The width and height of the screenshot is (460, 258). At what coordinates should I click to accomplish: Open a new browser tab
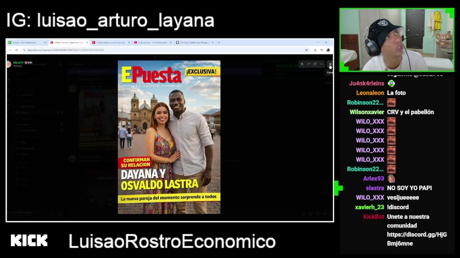[x=219, y=42]
